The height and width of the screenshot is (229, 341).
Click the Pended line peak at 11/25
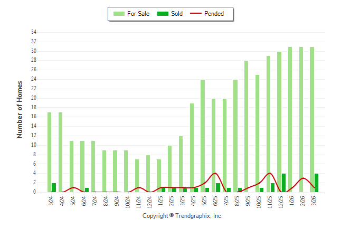(x=270, y=173)
